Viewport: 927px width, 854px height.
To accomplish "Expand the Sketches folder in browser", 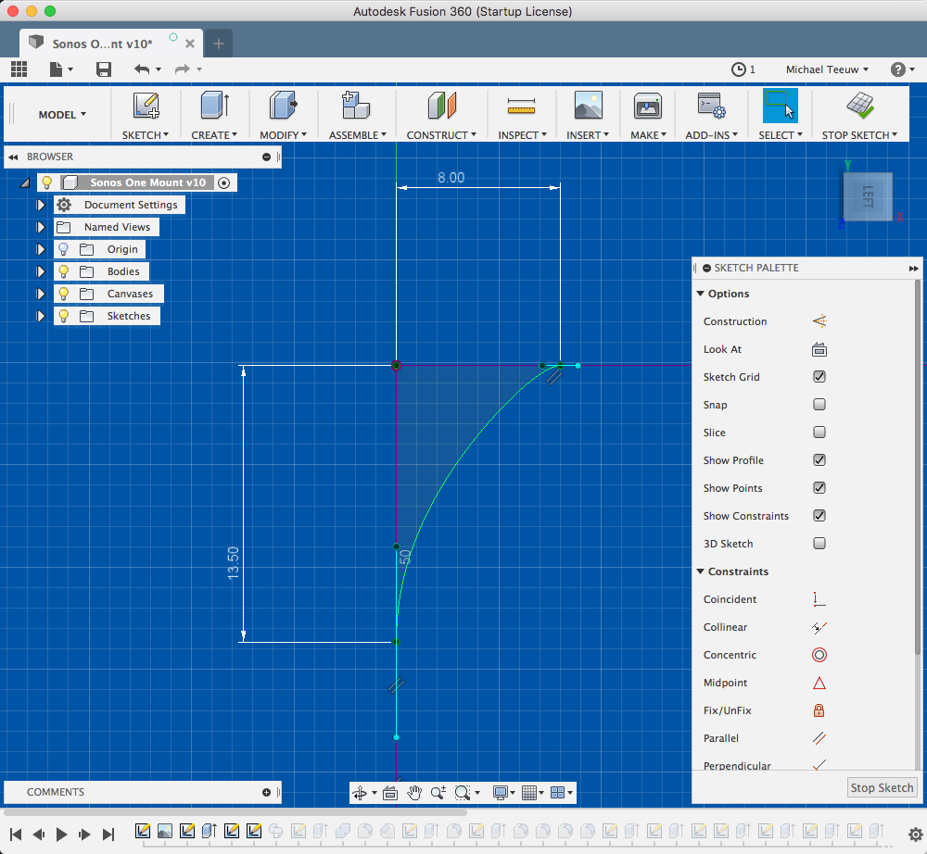I will pyautogui.click(x=41, y=316).
